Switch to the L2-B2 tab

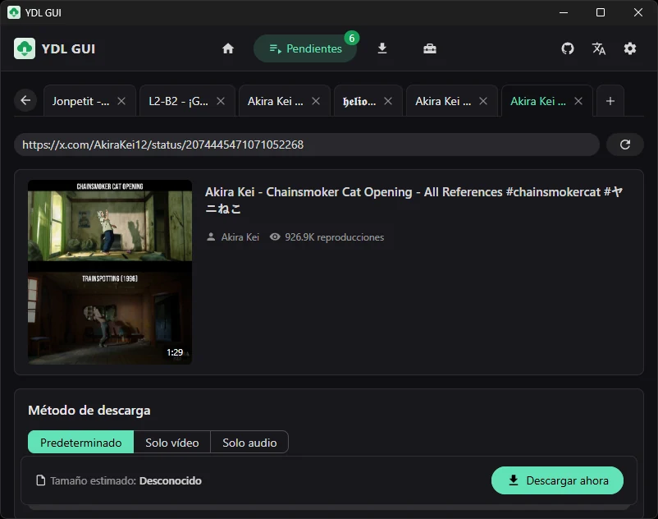pyautogui.click(x=178, y=101)
